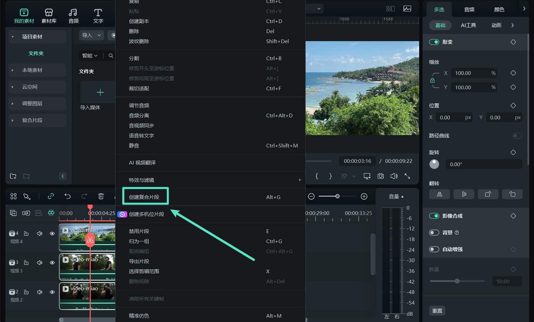Expand the 项目素材 tree section
This screenshot has height=322, width=534.
coord(13,37)
